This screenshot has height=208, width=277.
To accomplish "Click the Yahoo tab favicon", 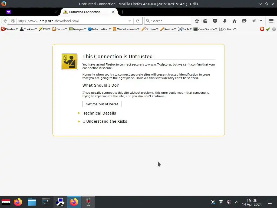I will [9, 12].
